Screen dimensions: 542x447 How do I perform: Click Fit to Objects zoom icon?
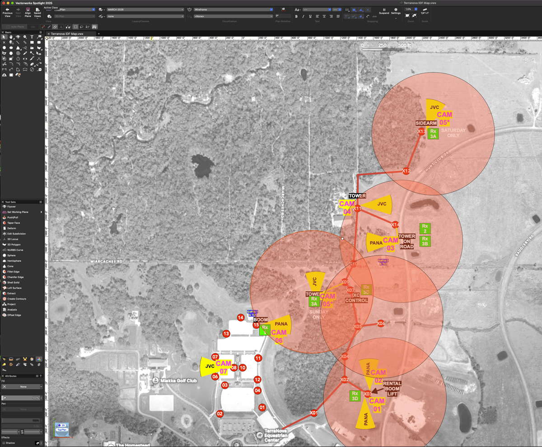414,15
